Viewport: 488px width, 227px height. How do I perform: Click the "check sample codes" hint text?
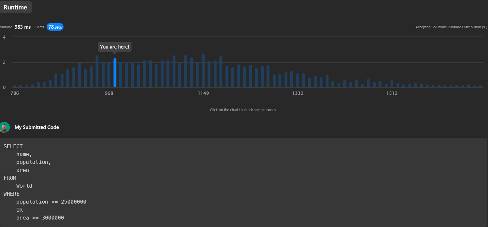(243, 110)
